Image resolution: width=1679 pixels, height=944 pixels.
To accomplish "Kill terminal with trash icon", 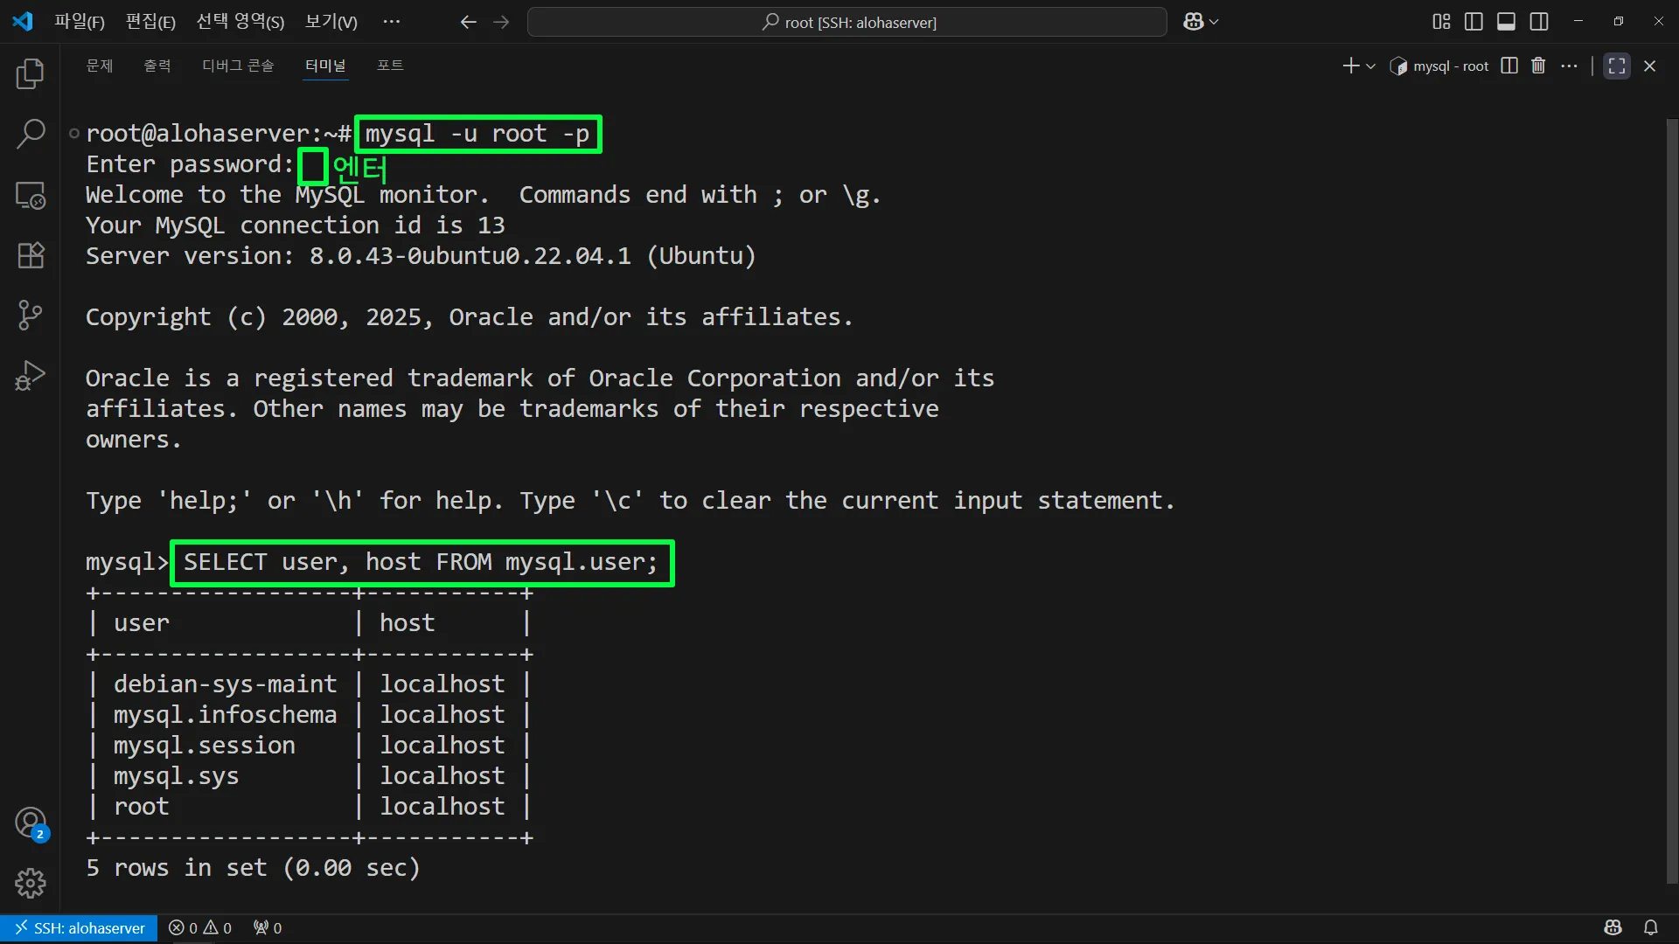I will click(1538, 66).
